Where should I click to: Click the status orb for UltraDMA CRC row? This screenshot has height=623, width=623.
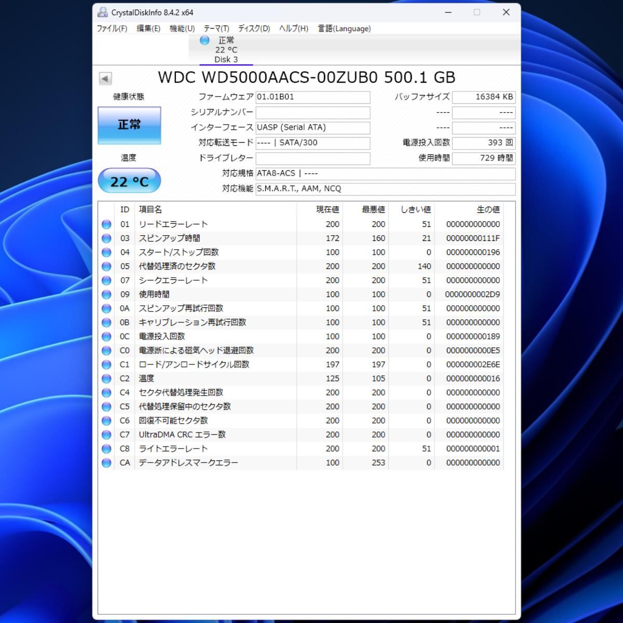click(x=106, y=435)
